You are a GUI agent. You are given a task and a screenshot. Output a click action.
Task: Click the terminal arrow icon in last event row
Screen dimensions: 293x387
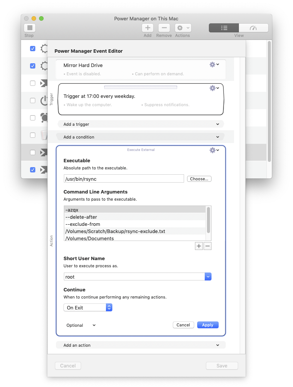[44, 169]
